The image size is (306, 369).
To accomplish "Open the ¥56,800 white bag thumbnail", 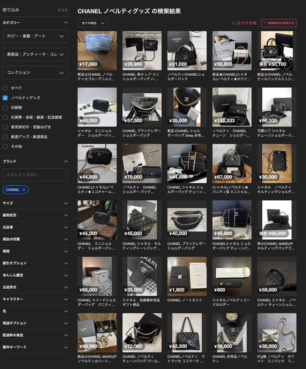I will pos(232,50).
